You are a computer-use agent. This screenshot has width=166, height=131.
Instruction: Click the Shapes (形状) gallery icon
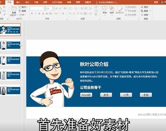coord(105,9)
